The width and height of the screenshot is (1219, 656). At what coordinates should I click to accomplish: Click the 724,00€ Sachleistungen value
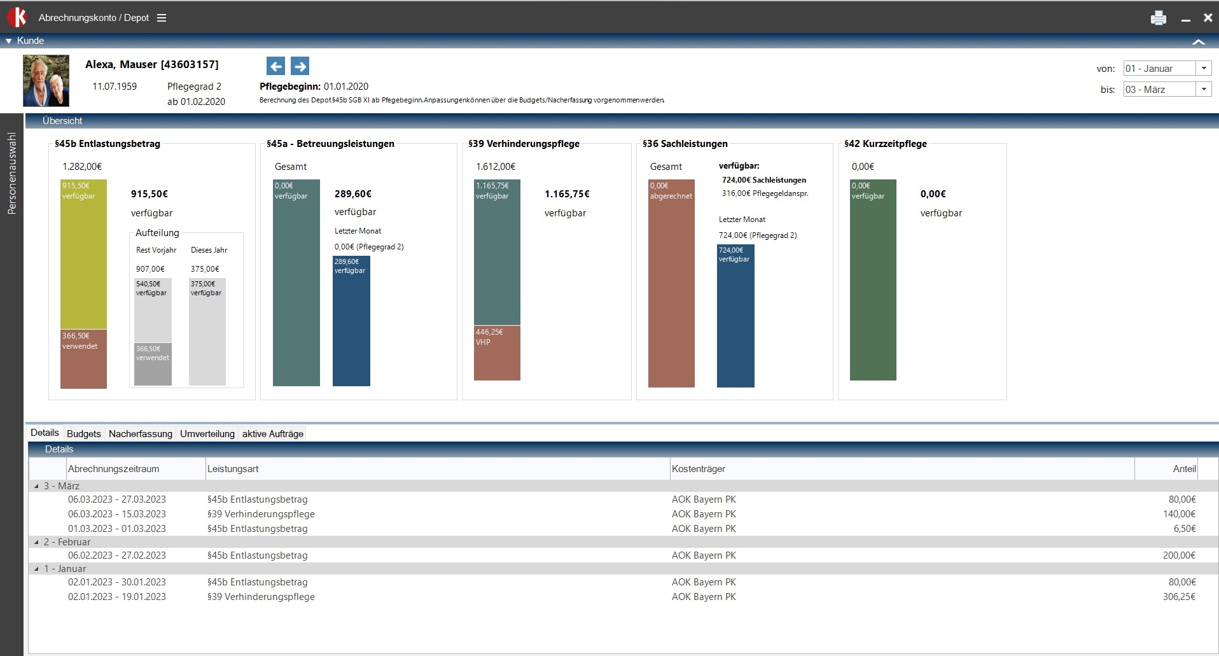[764, 180]
